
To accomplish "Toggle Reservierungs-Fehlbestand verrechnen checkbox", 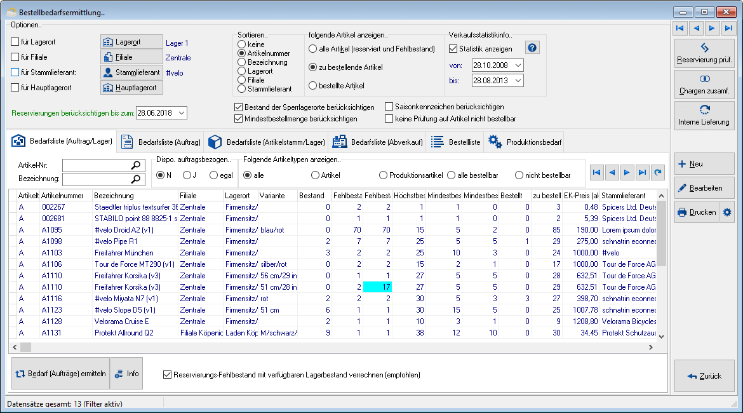I will [167, 375].
